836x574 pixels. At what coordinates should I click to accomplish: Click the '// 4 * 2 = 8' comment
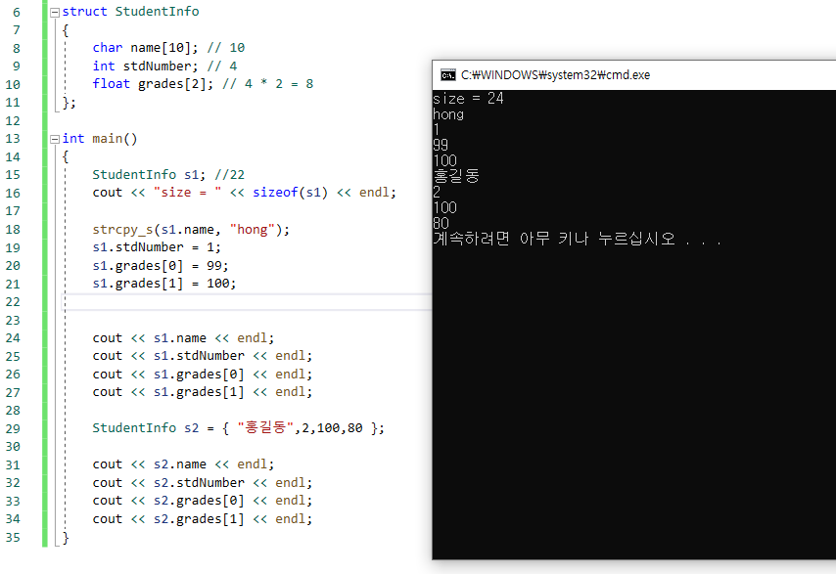pos(268,84)
